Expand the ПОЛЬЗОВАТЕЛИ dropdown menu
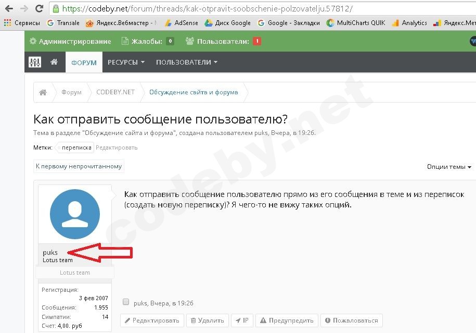 (187, 62)
